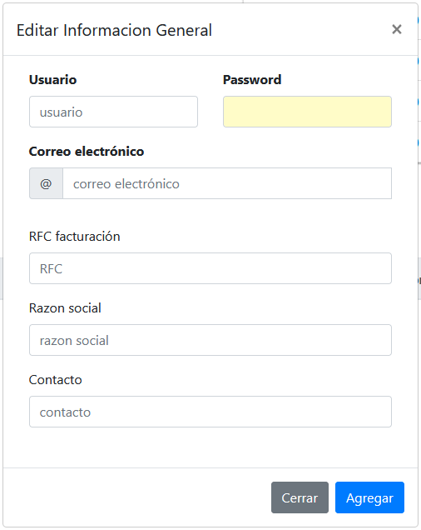Click the Editar Informacion General title

click(x=114, y=30)
